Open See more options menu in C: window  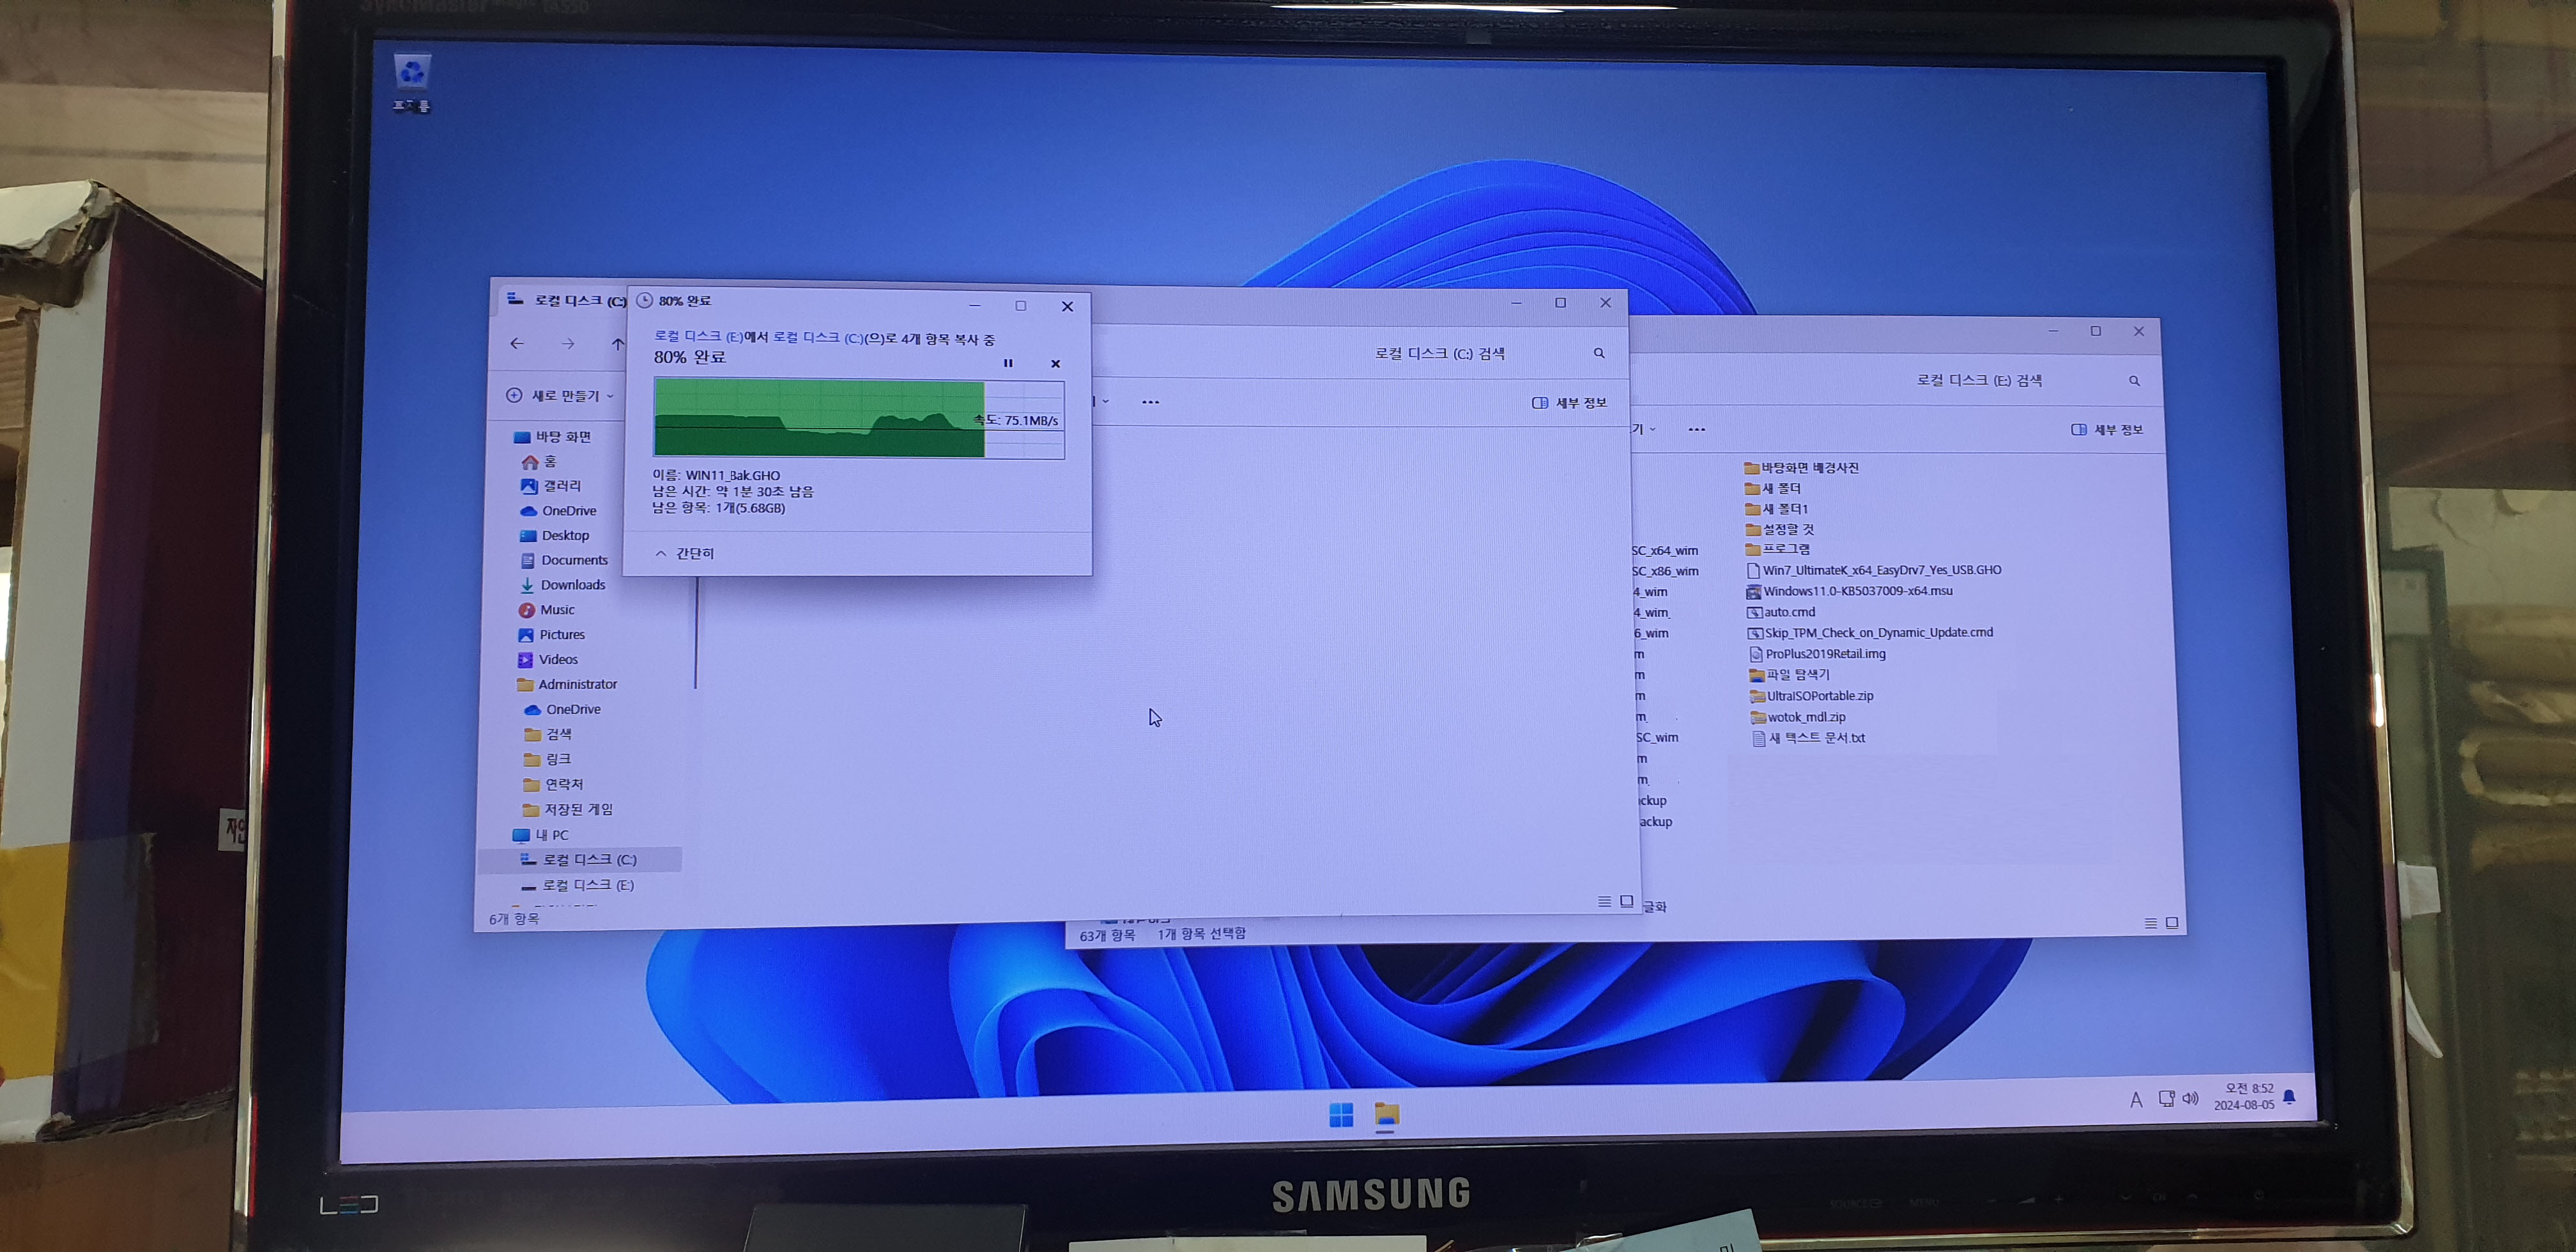(x=1150, y=402)
